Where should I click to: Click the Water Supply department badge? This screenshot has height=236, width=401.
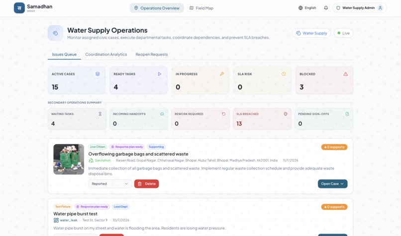[x=311, y=33]
